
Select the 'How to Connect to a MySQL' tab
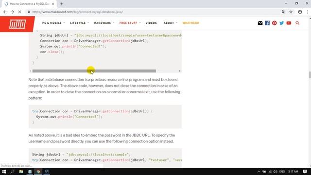[29, 4]
